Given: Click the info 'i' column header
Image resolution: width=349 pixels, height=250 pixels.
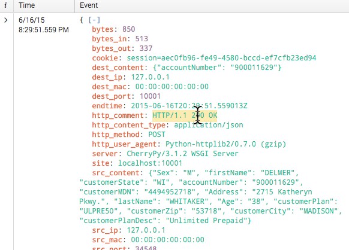Looking at the screenshot, I should click(x=5, y=5).
